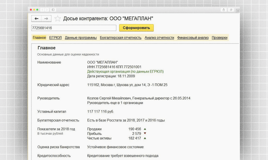Open the Проверки tab
The height and width of the screenshot is (160, 268).
click(x=220, y=38)
